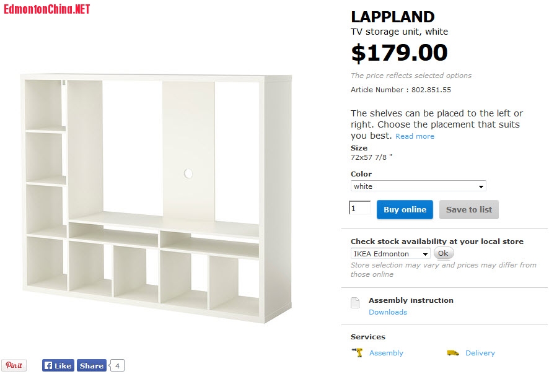Click the Buy online button
The image size is (549, 374).
(405, 209)
